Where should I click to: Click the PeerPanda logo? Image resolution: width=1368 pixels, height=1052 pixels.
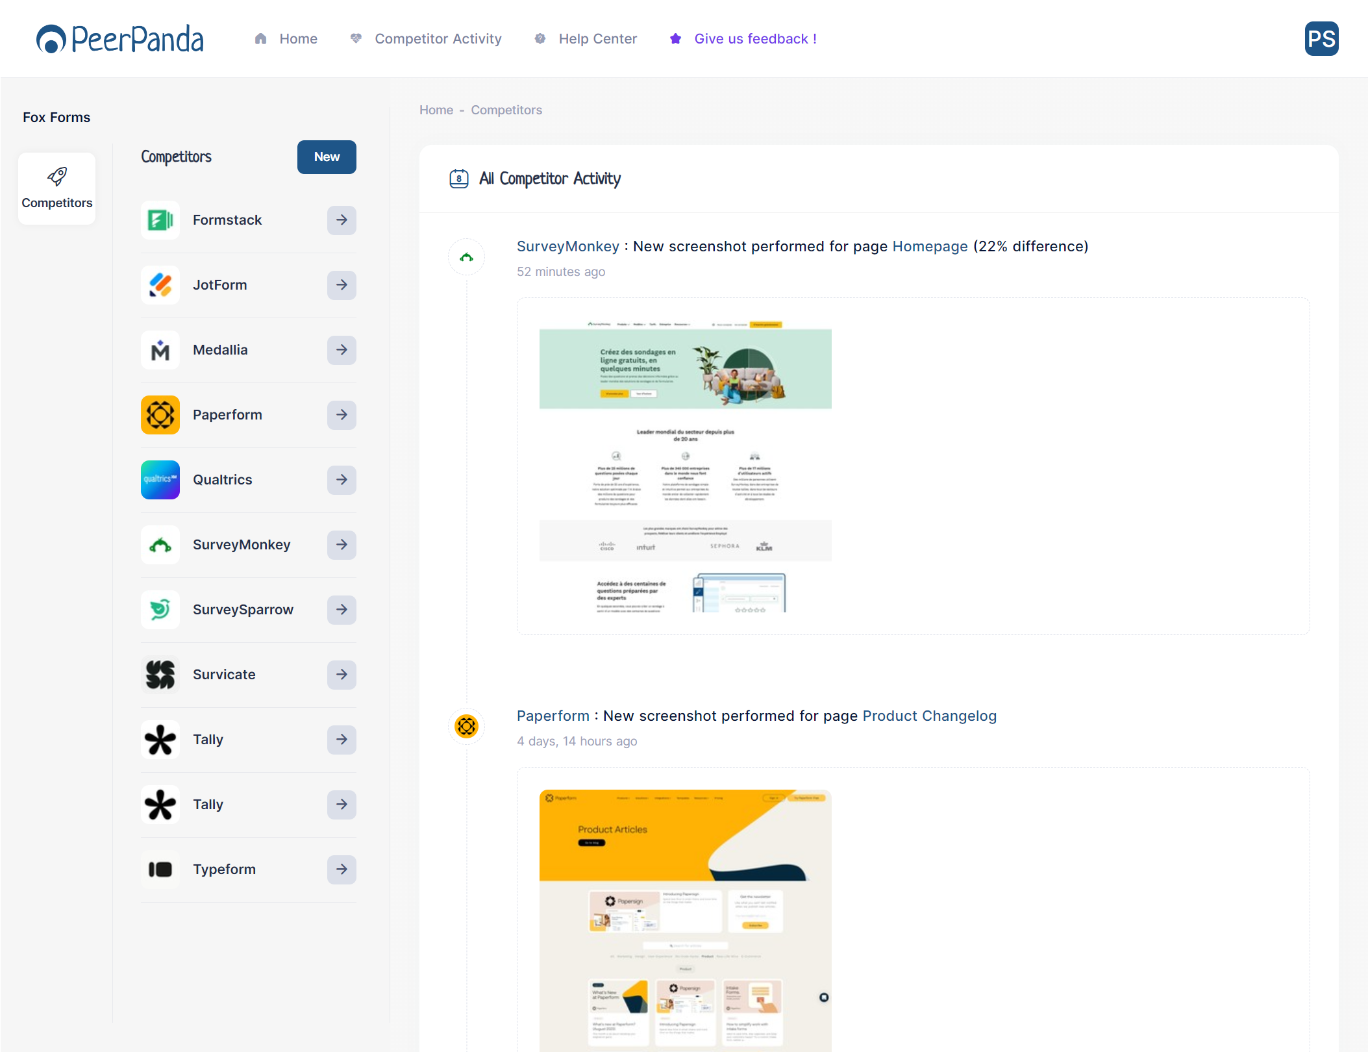click(x=120, y=39)
